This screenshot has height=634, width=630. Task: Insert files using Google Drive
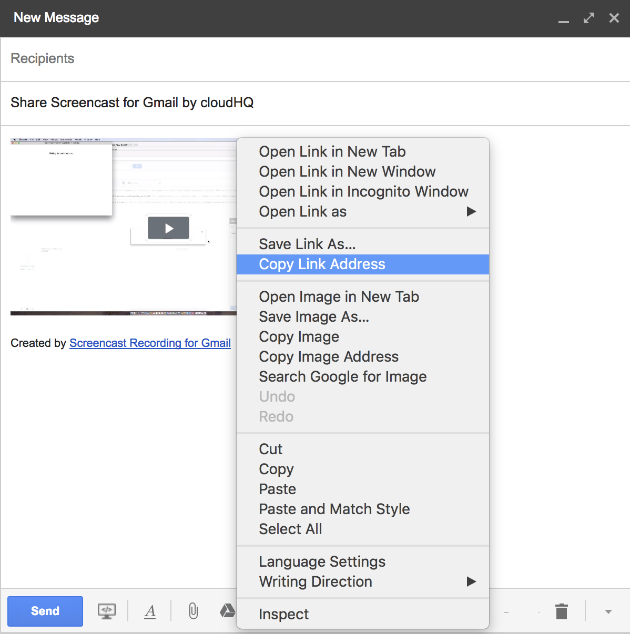pos(227,611)
